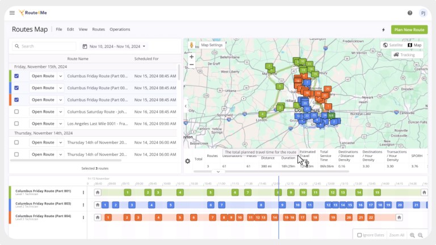
Task: Uncheck the first Columbus Friday Route checkbox
Action: pos(16,76)
